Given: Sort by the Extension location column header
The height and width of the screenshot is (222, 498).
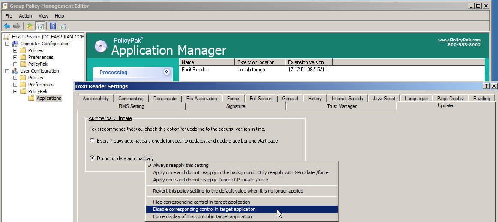Looking at the screenshot, I should coord(260,62).
